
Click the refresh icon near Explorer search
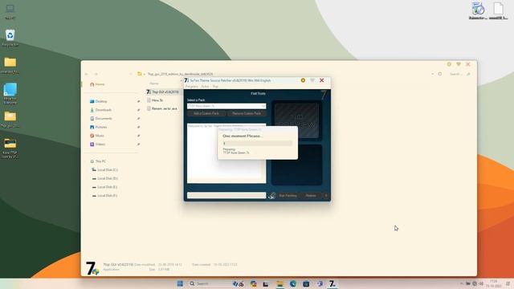pyautogui.click(x=440, y=74)
